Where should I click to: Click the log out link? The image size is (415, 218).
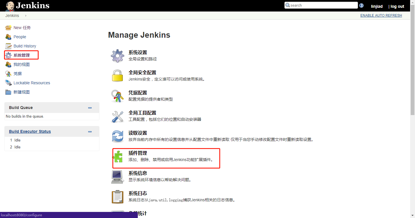coord(397,6)
